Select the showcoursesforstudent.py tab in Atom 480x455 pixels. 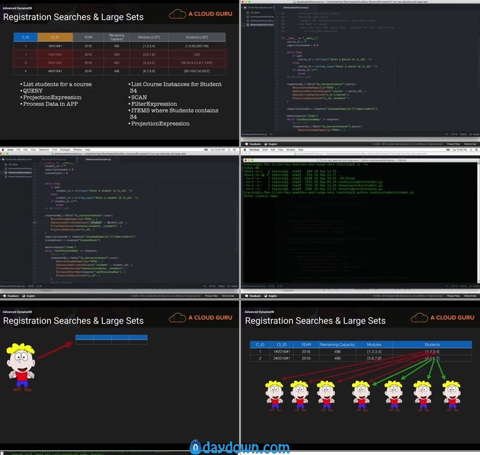(98, 159)
